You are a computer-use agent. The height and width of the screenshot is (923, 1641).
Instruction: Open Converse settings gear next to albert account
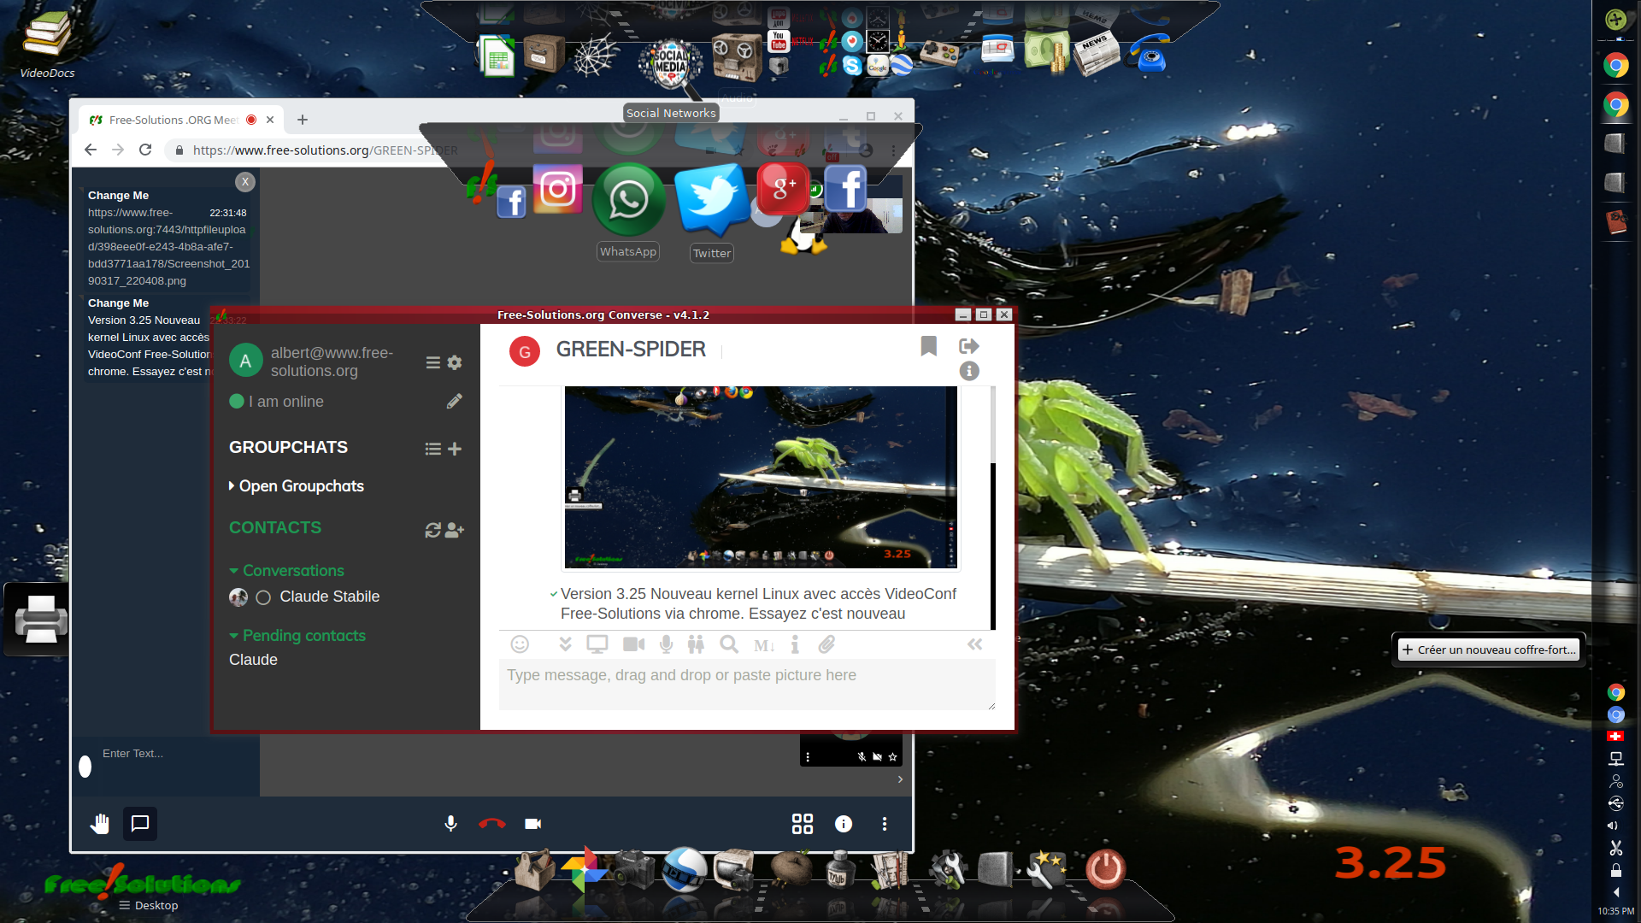click(x=455, y=362)
